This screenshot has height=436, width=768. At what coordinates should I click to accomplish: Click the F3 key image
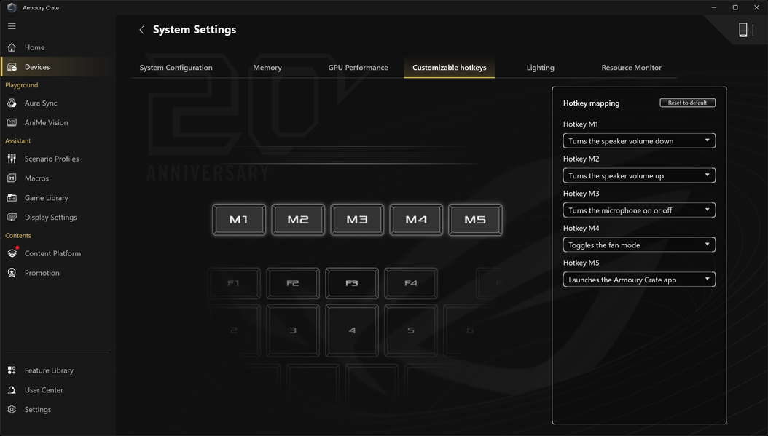pyautogui.click(x=352, y=283)
